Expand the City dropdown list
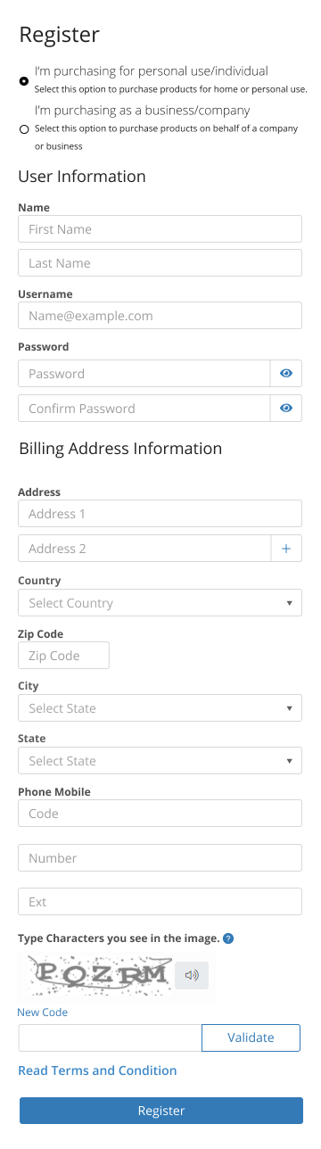The height and width of the screenshot is (1149, 321). click(x=160, y=708)
